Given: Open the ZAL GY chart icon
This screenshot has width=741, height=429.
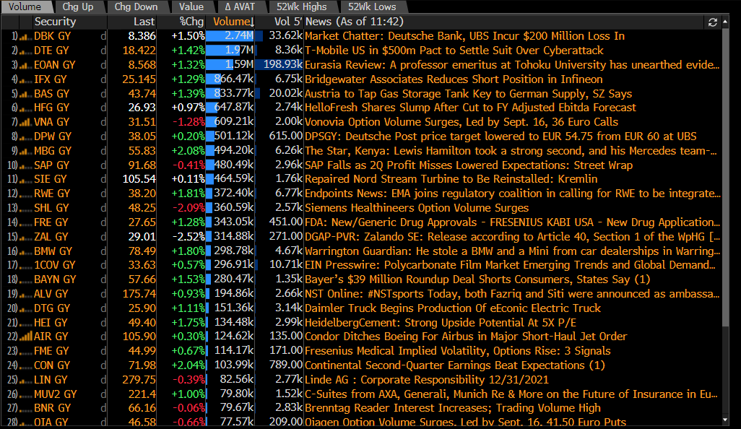Looking at the screenshot, I should [x=25, y=237].
